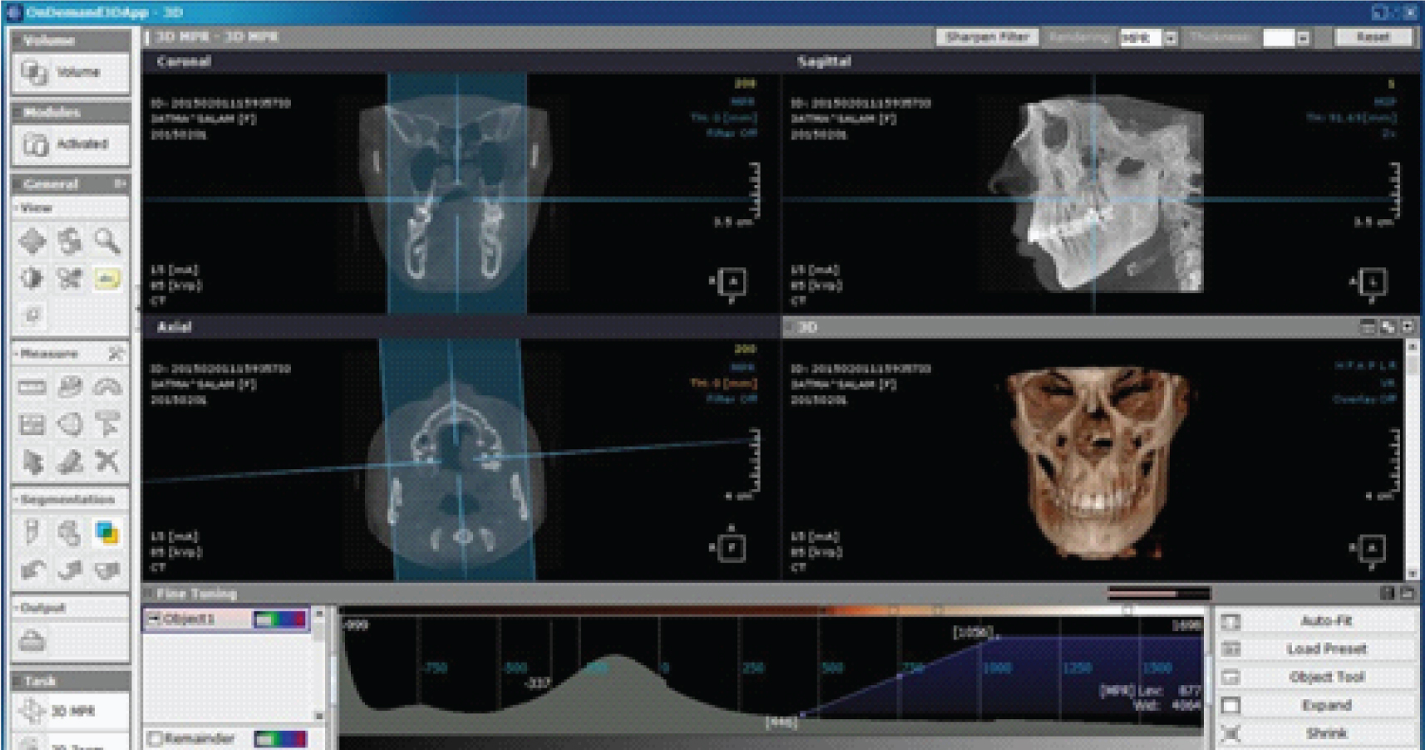Open the Rendering dropdown

pos(1171,38)
